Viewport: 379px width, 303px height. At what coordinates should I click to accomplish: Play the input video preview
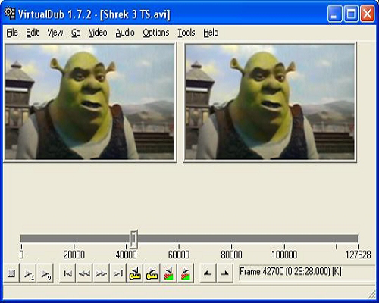coord(28,273)
